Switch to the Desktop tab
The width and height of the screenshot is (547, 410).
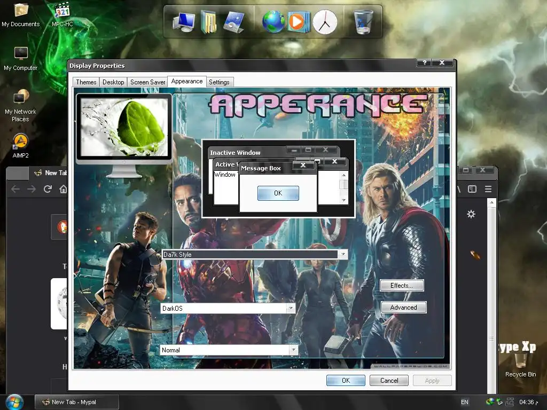tap(113, 82)
